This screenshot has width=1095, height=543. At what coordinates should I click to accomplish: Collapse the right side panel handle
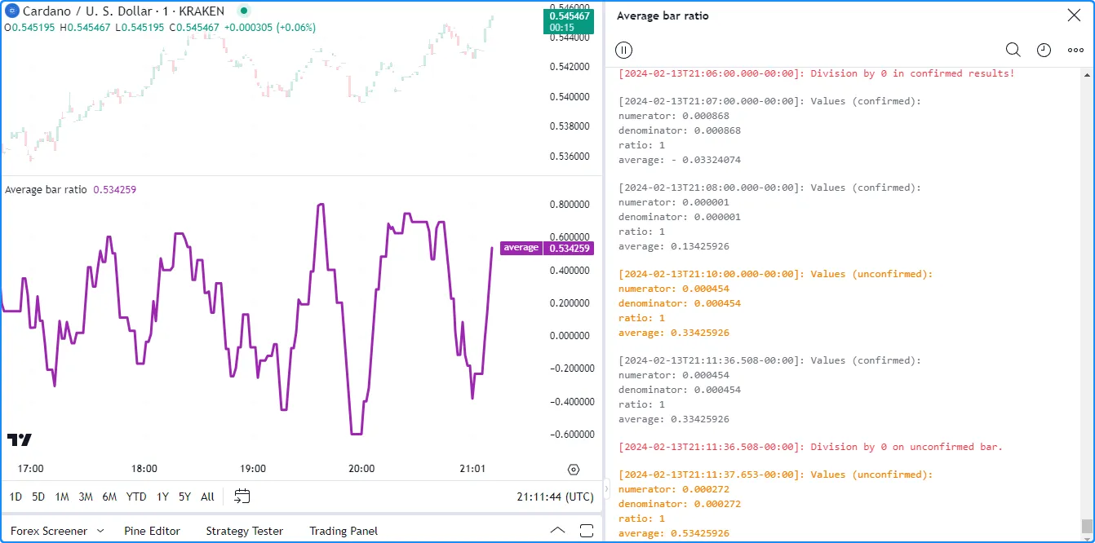pos(605,489)
